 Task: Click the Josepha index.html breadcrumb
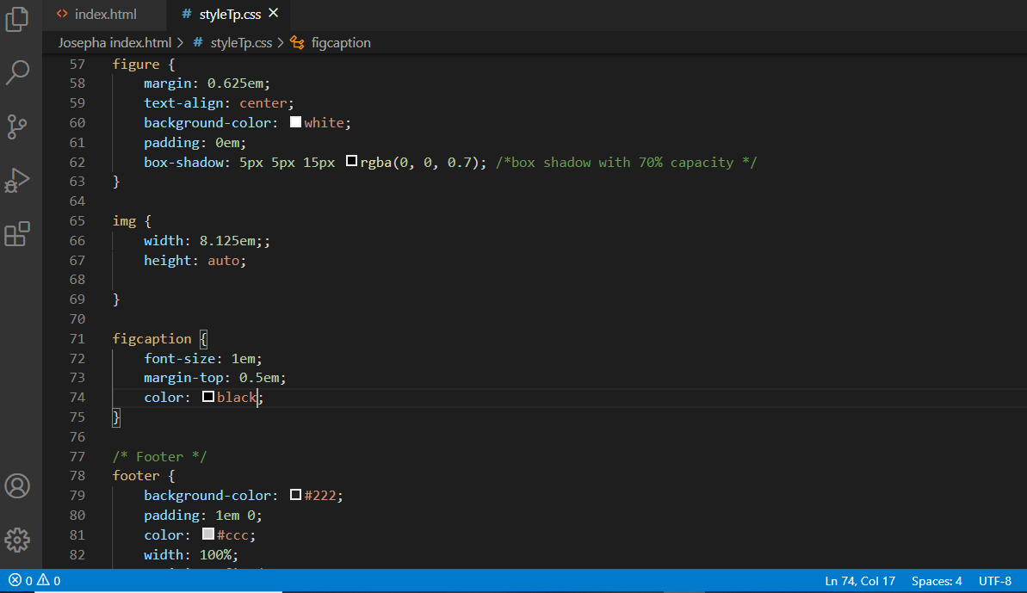114,42
